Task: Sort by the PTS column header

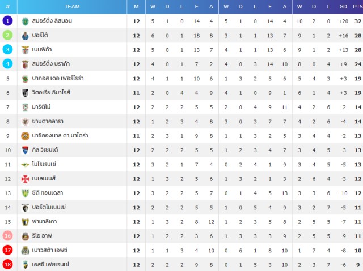Action: tap(357, 7)
